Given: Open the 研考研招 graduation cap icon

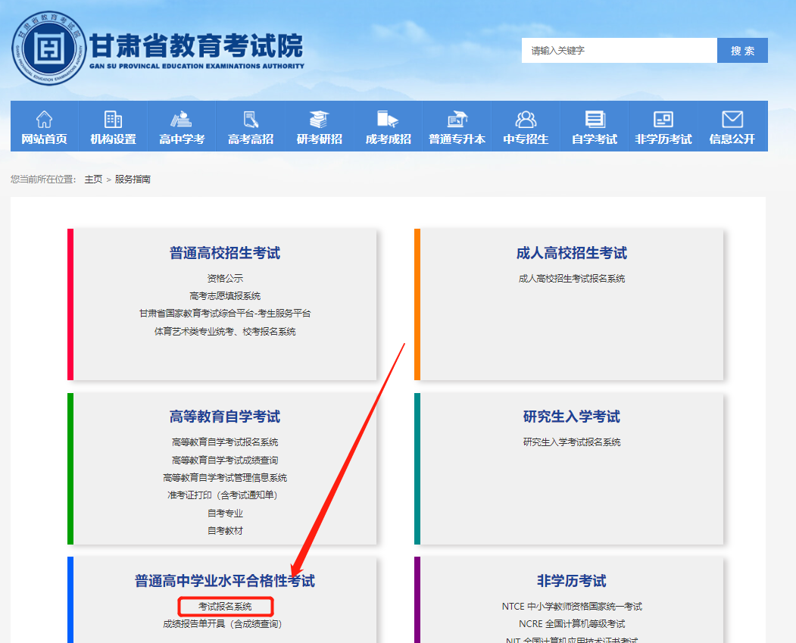Looking at the screenshot, I should click(x=319, y=120).
